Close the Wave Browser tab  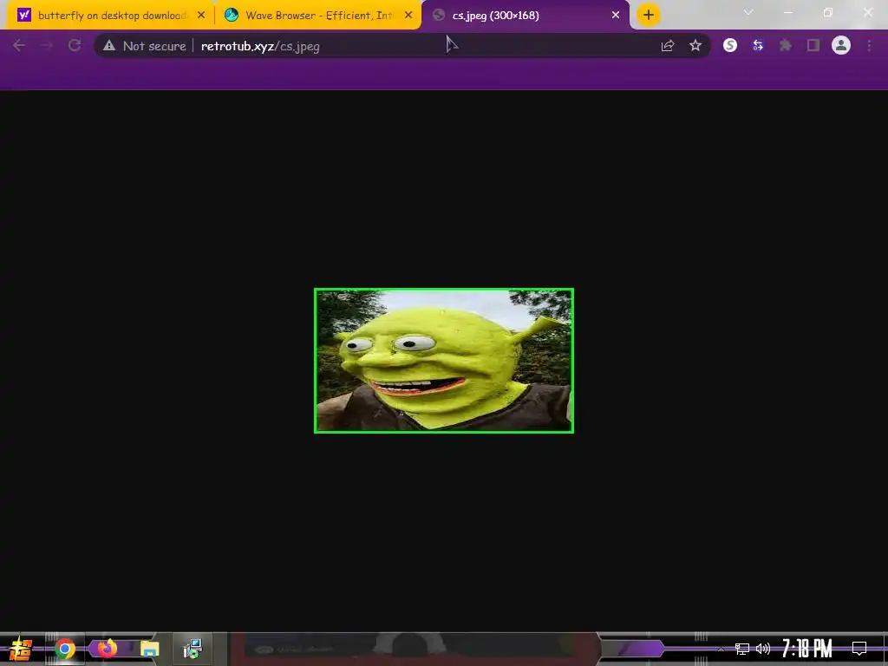(x=408, y=16)
